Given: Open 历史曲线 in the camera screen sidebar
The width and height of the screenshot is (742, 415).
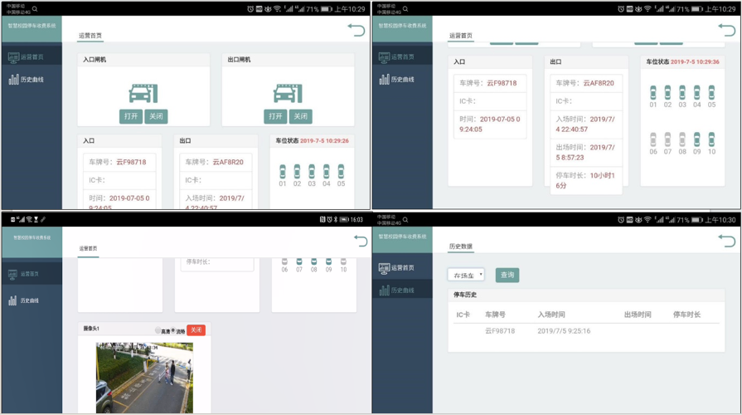Looking at the screenshot, I should 32,300.
